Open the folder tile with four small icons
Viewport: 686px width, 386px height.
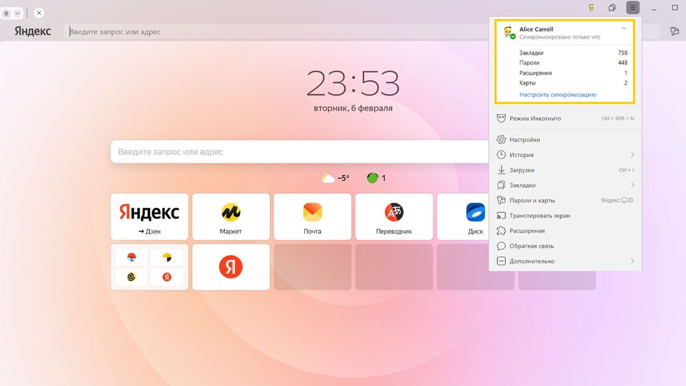pos(150,267)
